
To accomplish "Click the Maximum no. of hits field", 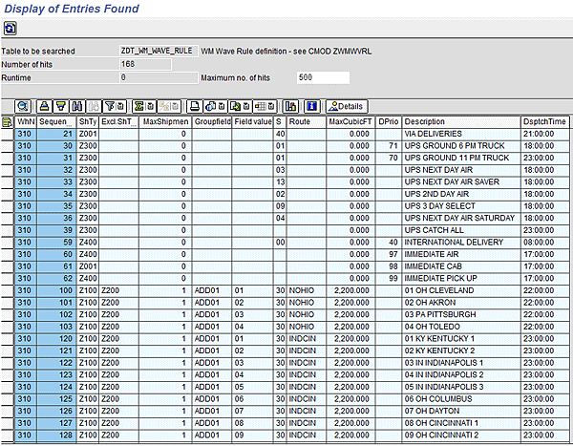I will (323, 76).
